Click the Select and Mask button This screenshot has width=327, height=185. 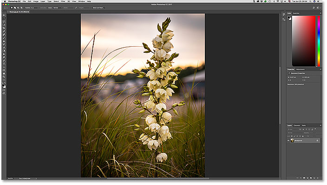(x=98, y=8)
